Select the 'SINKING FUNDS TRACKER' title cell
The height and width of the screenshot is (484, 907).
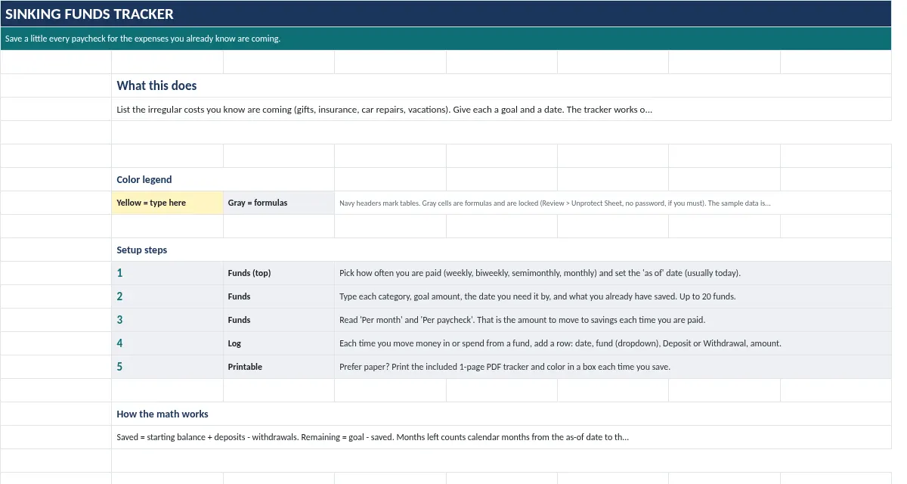[x=446, y=14]
